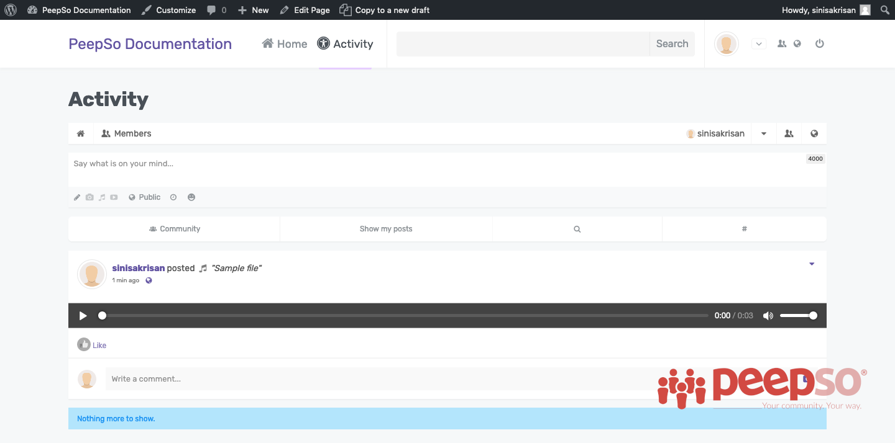Click Edit Page in admin bar
This screenshot has height=443, width=895.
[305, 10]
